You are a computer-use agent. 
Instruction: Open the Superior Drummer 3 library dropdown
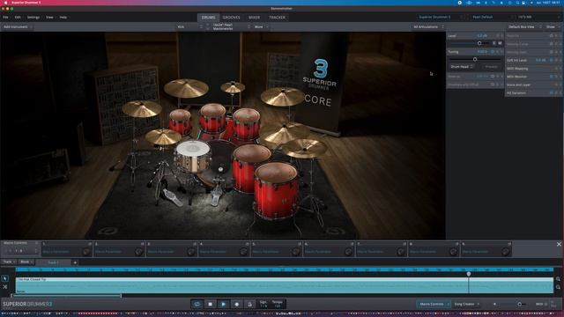pyautogui.click(x=440, y=17)
